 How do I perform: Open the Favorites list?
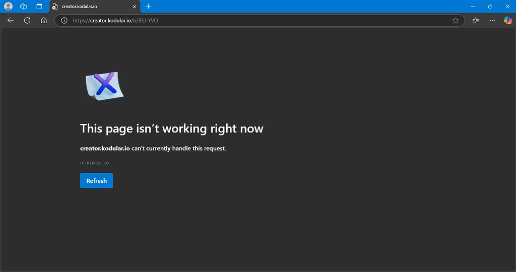coord(476,21)
